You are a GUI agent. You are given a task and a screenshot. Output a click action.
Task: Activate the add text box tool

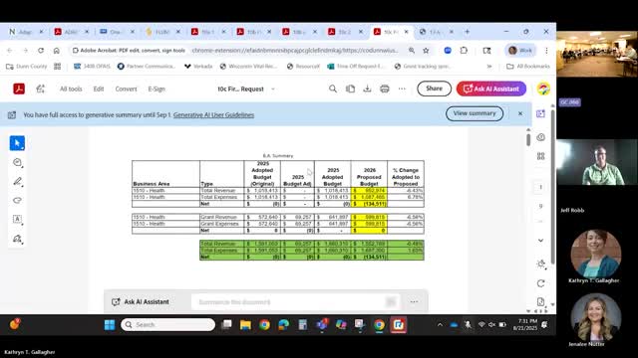click(17, 219)
